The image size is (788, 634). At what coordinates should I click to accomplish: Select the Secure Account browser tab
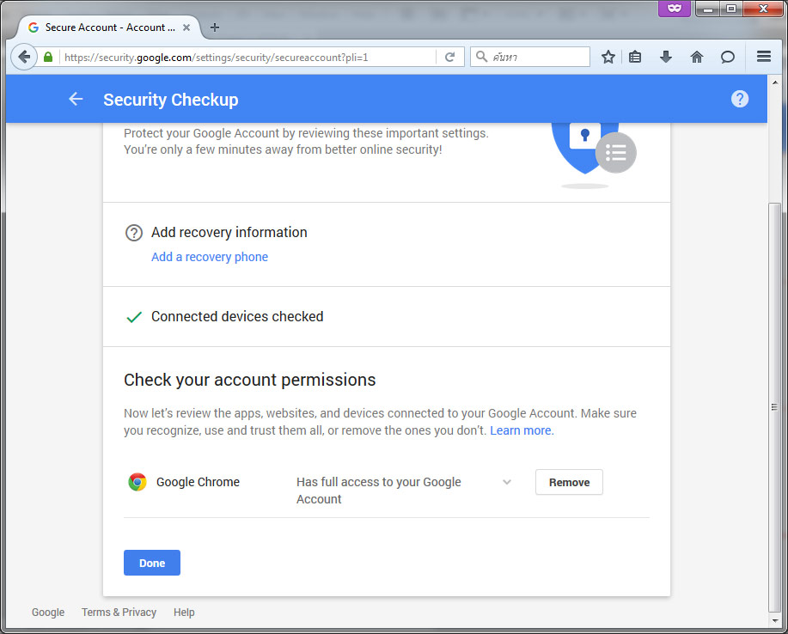(108, 27)
